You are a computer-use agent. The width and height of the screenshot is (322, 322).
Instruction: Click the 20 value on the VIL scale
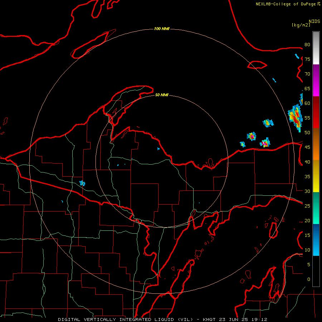tap(307, 220)
